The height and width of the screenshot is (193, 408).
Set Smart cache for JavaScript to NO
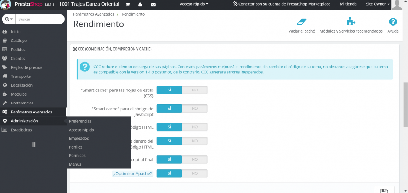(195, 108)
